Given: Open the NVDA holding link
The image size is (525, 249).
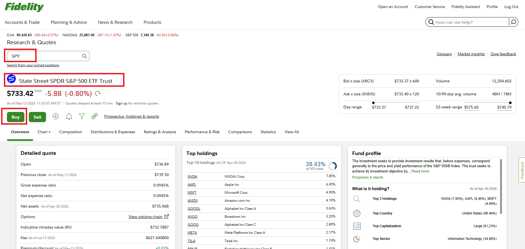Looking at the screenshot, I should 192,176.
